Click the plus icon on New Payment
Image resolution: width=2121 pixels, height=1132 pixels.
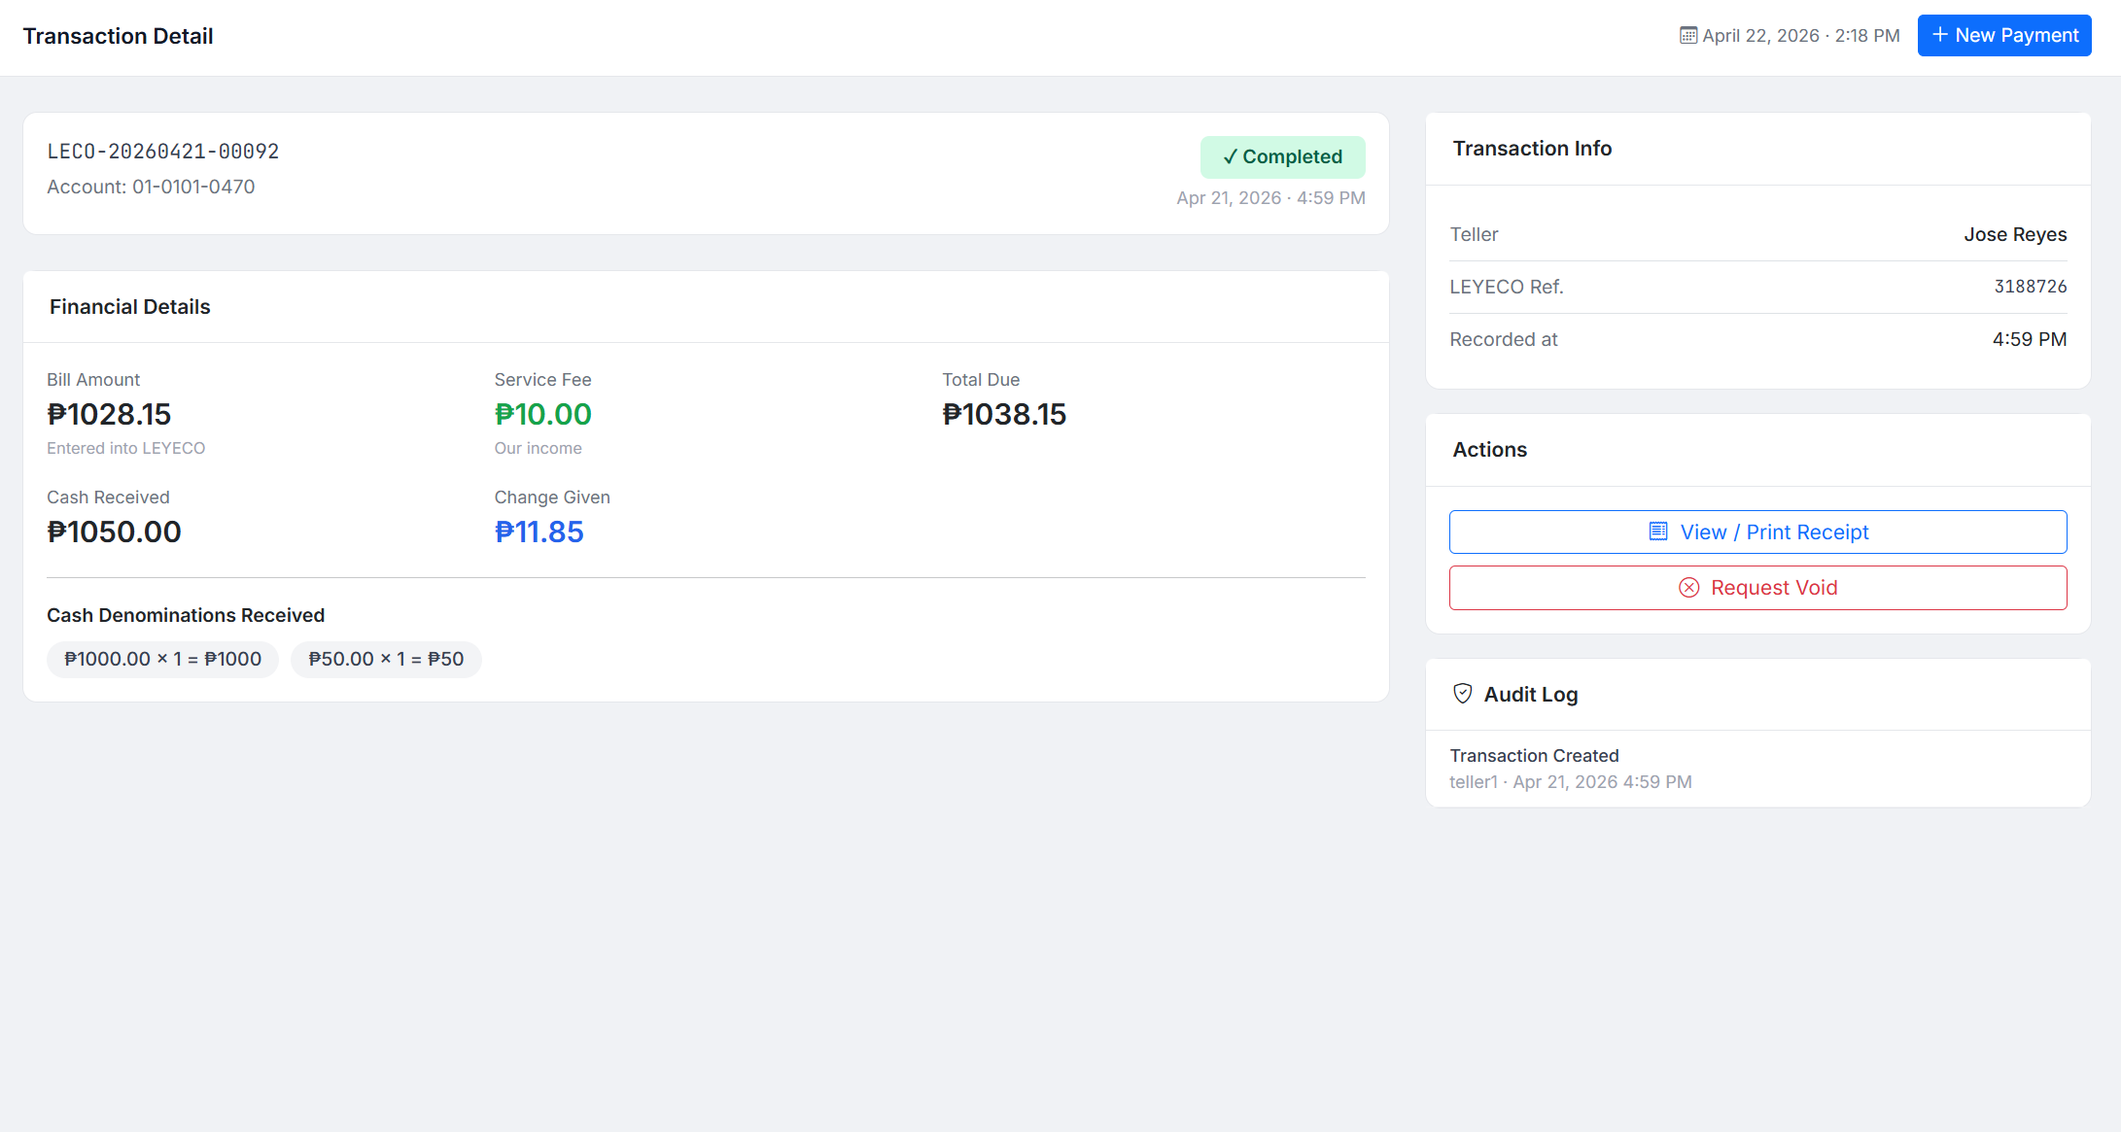tap(1939, 35)
